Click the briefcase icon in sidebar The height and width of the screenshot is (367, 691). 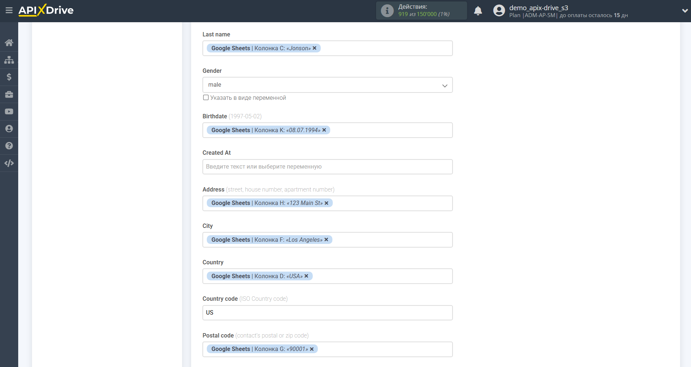click(x=9, y=94)
